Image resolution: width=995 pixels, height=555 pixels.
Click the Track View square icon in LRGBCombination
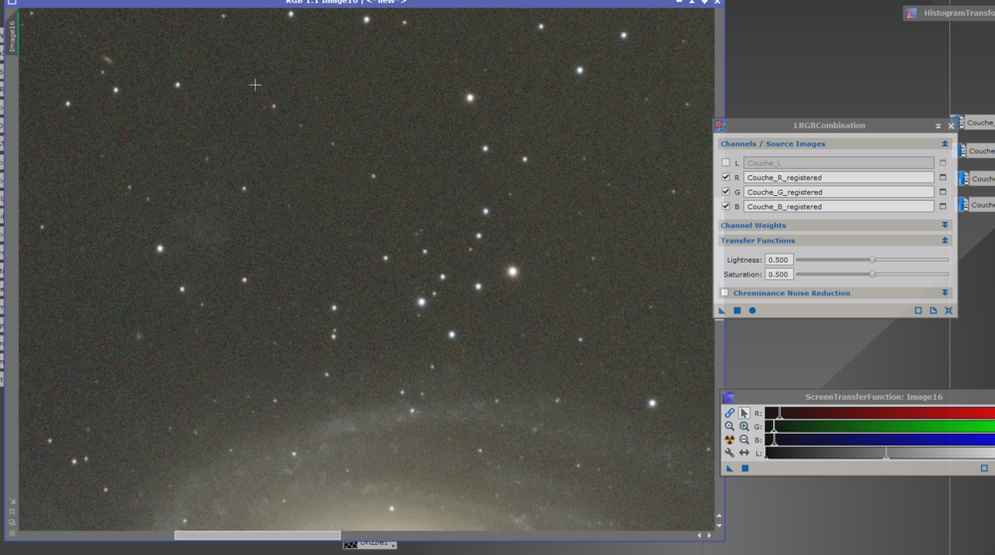(918, 310)
